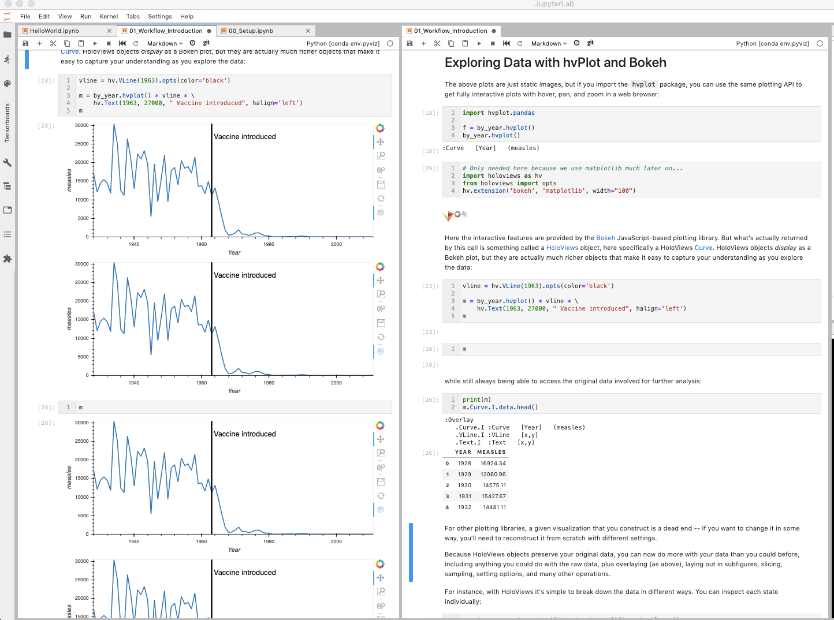The height and width of the screenshot is (620, 834).
Task: Copy selected cells in the left notebook
Action: click(x=67, y=43)
